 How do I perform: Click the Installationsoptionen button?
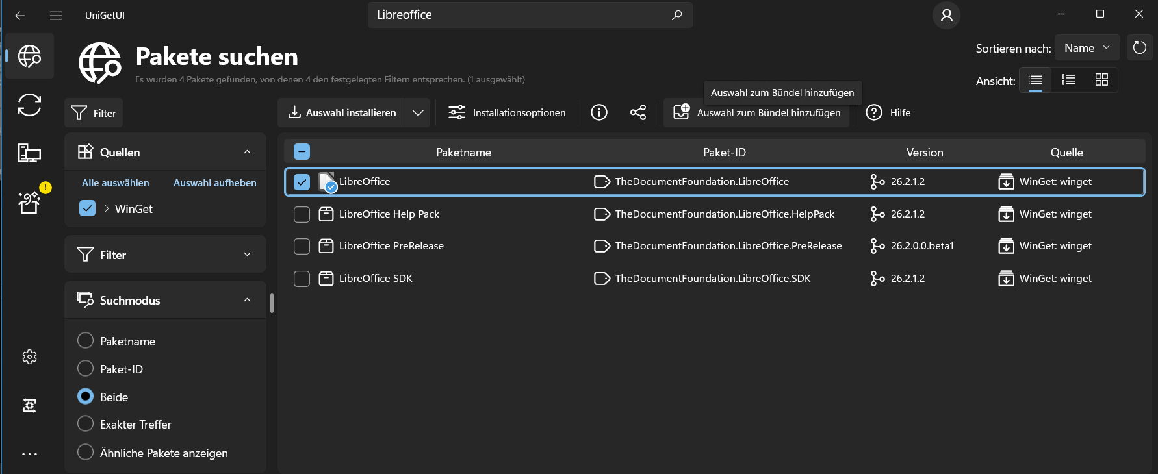(x=507, y=112)
